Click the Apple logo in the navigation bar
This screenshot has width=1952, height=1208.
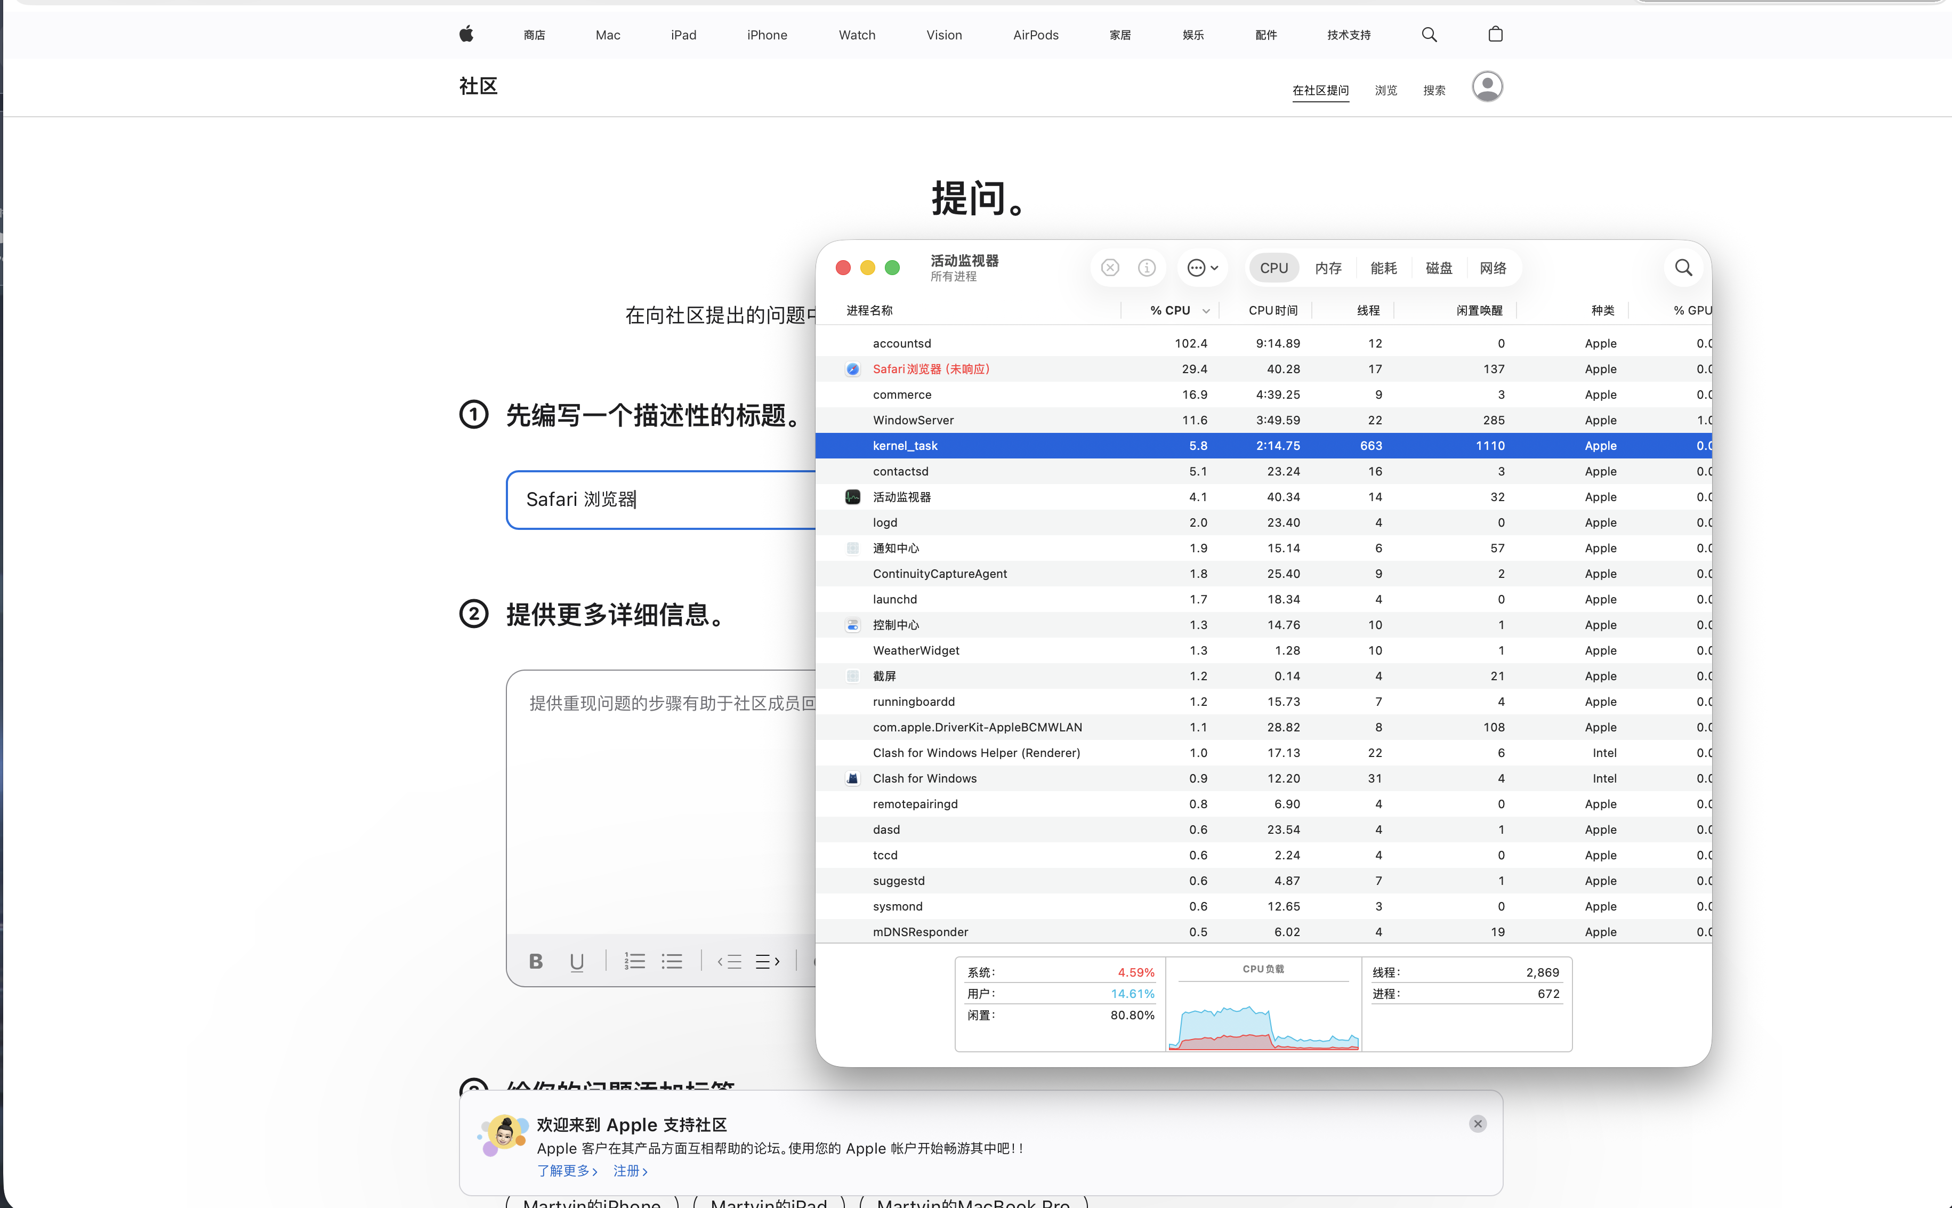(x=466, y=34)
